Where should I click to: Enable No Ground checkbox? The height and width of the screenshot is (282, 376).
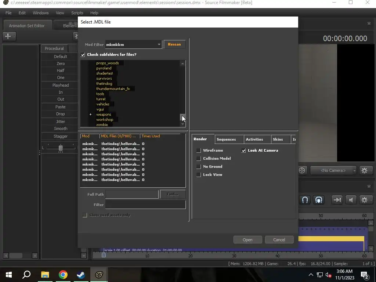click(199, 167)
